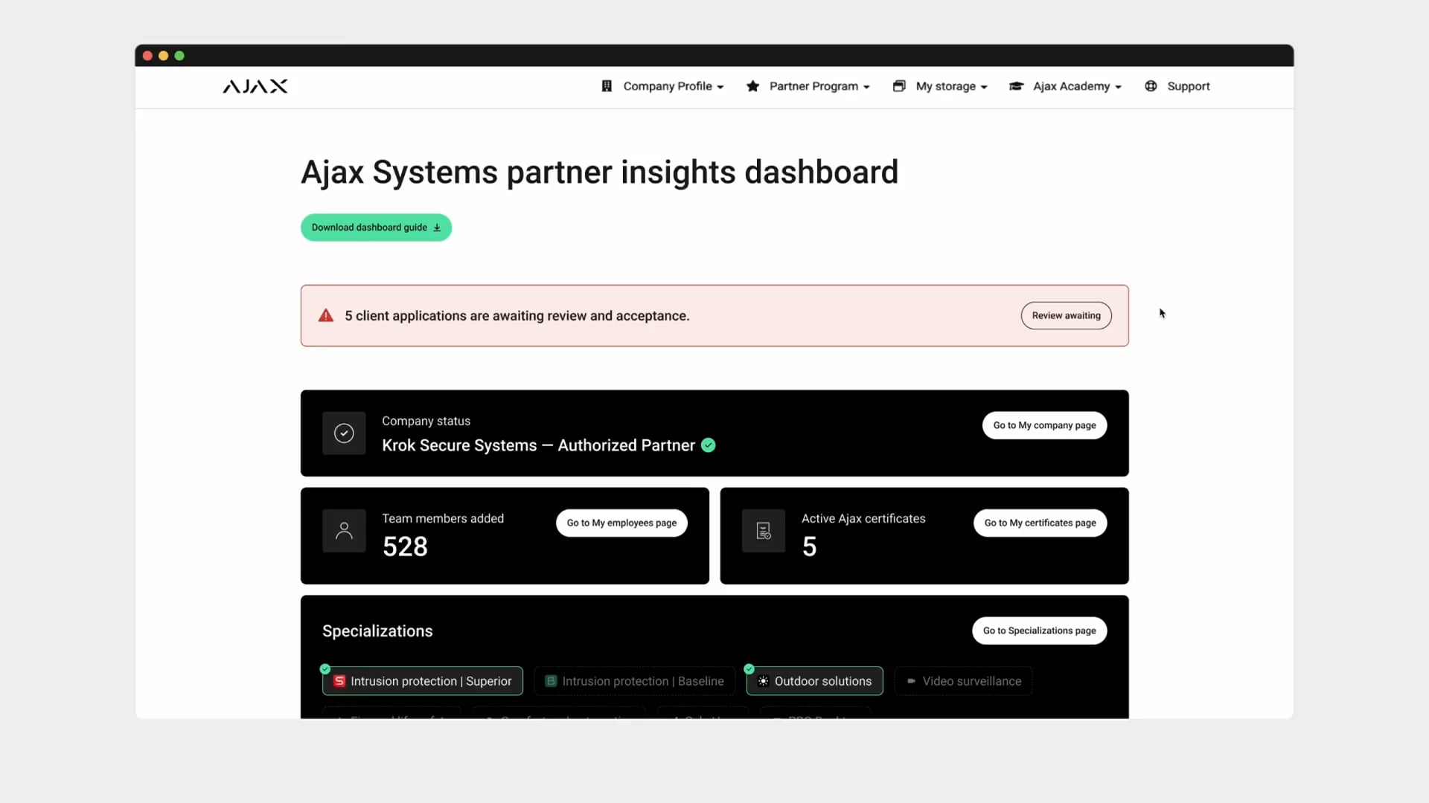Click the Company status checkmark icon
This screenshot has width=1429, height=803.
(x=344, y=433)
